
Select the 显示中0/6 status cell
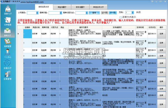pos(152,63)
